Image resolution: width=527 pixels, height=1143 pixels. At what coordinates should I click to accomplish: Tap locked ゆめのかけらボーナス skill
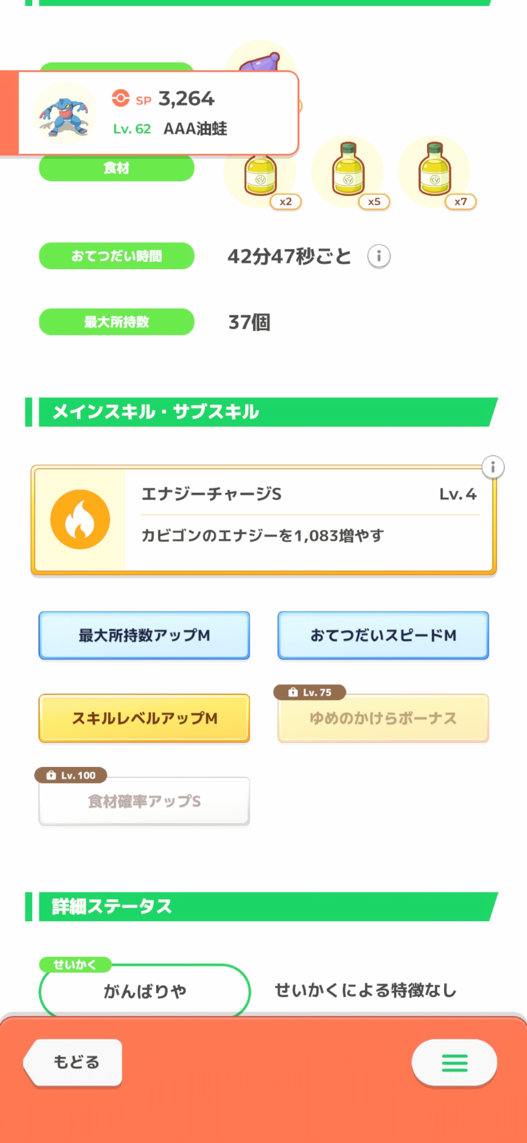point(383,718)
